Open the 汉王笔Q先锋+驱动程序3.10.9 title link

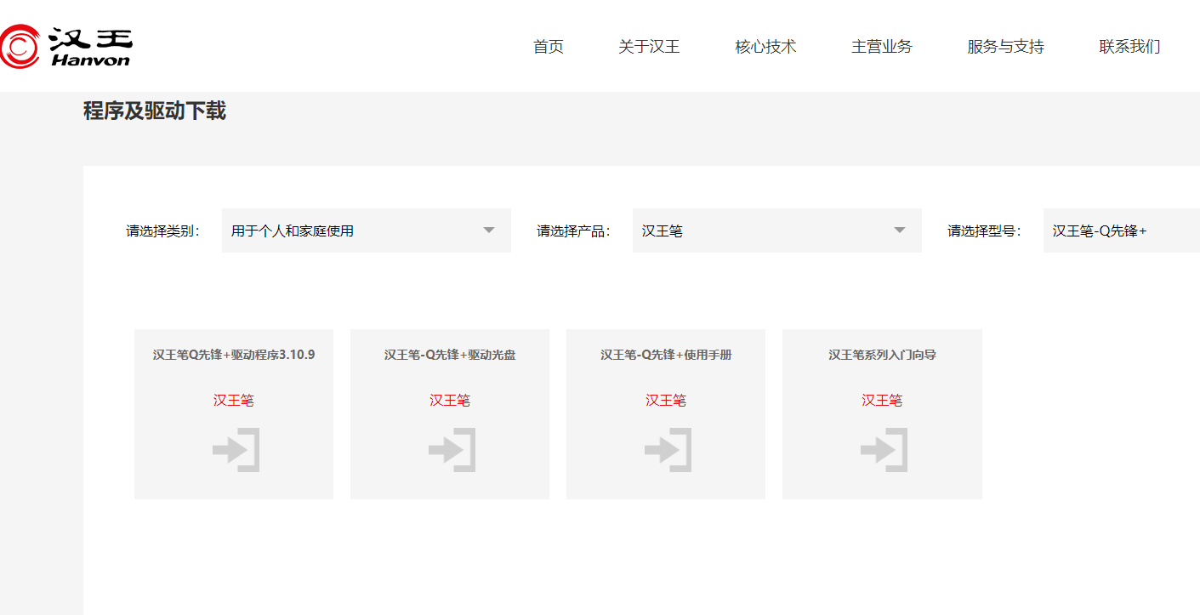pyautogui.click(x=234, y=355)
